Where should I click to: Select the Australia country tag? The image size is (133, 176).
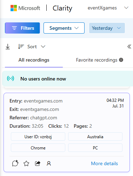tap(95, 136)
